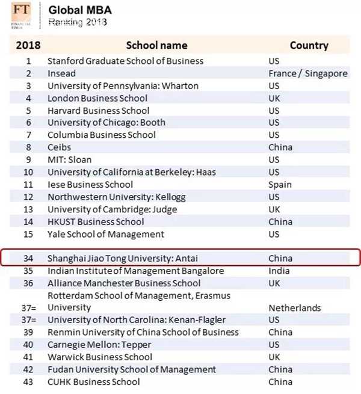Click Stanford Graduate School of Business row
Screen dimensions: 361x394
point(180,61)
